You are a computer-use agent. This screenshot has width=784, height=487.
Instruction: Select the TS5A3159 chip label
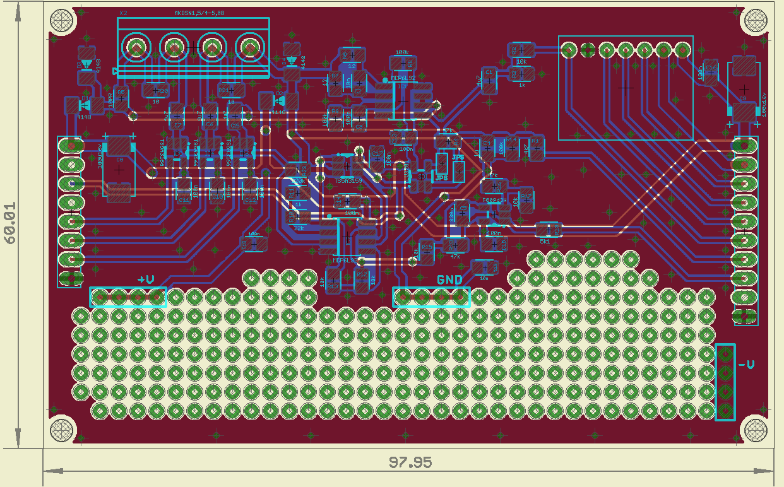coord(348,180)
